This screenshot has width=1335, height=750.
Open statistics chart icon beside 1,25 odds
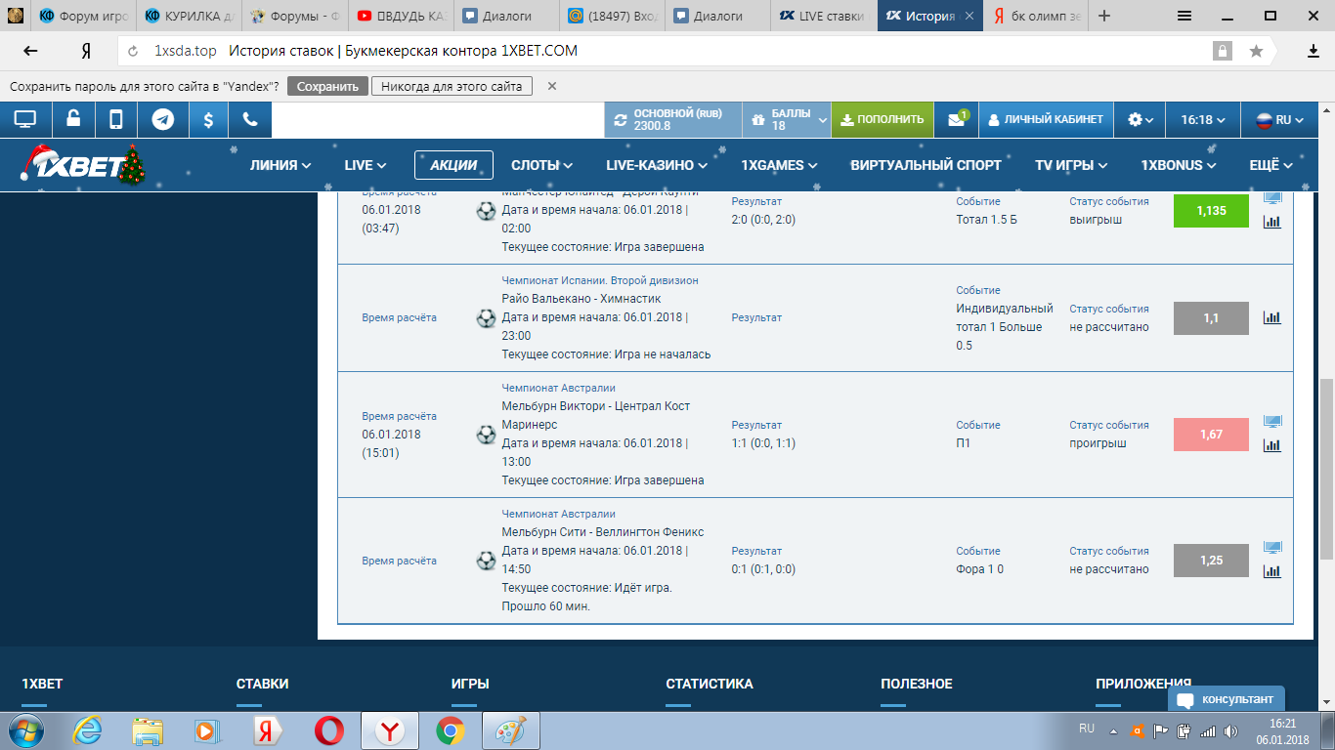(1271, 571)
